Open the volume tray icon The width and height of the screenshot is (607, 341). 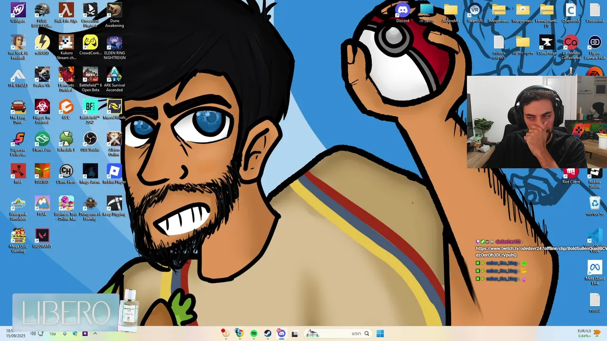pyautogui.click(x=33, y=333)
